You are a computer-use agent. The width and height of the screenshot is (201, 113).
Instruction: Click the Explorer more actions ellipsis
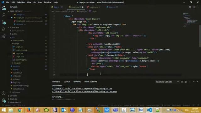coord(46,7)
